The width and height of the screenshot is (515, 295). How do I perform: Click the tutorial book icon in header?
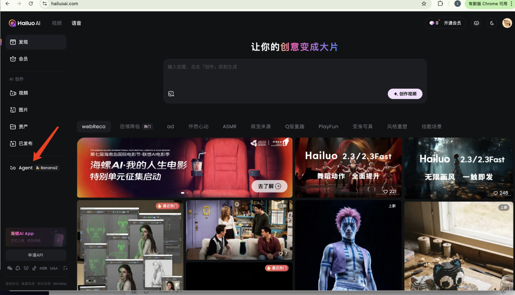pyautogui.click(x=476, y=23)
